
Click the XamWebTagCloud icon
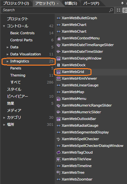(x=59, y=153)
